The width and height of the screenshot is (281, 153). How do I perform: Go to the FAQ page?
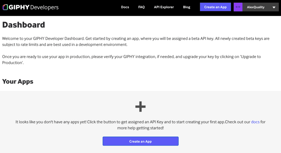tap(141, 7)
